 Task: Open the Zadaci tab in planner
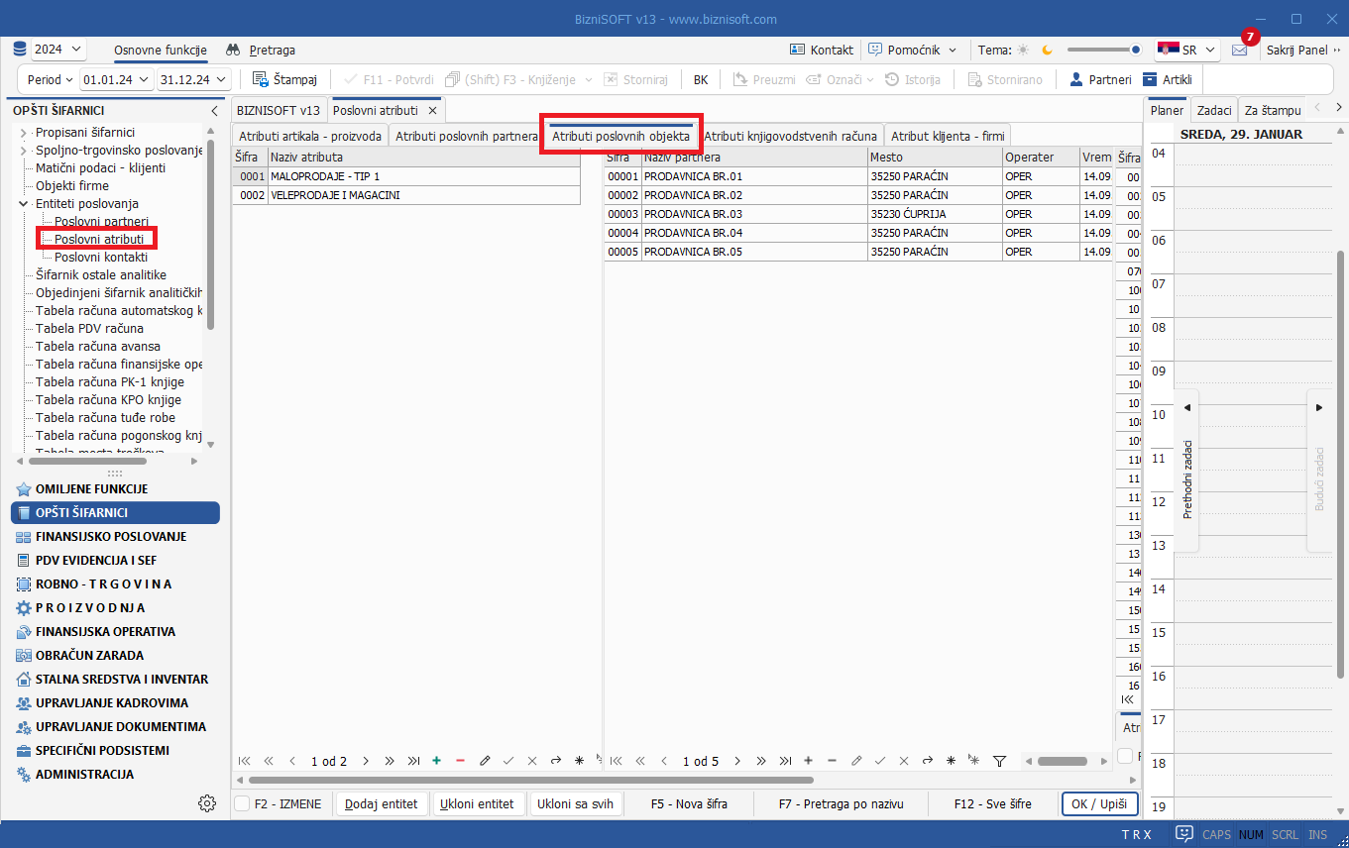pyautogui.click(x=1213, y=110)
